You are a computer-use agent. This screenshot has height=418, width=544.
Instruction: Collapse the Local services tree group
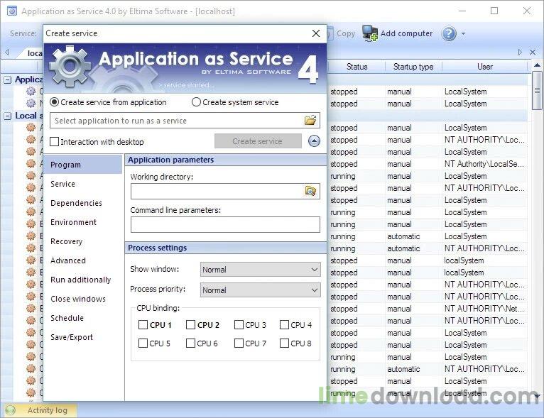tap(7, 116)
